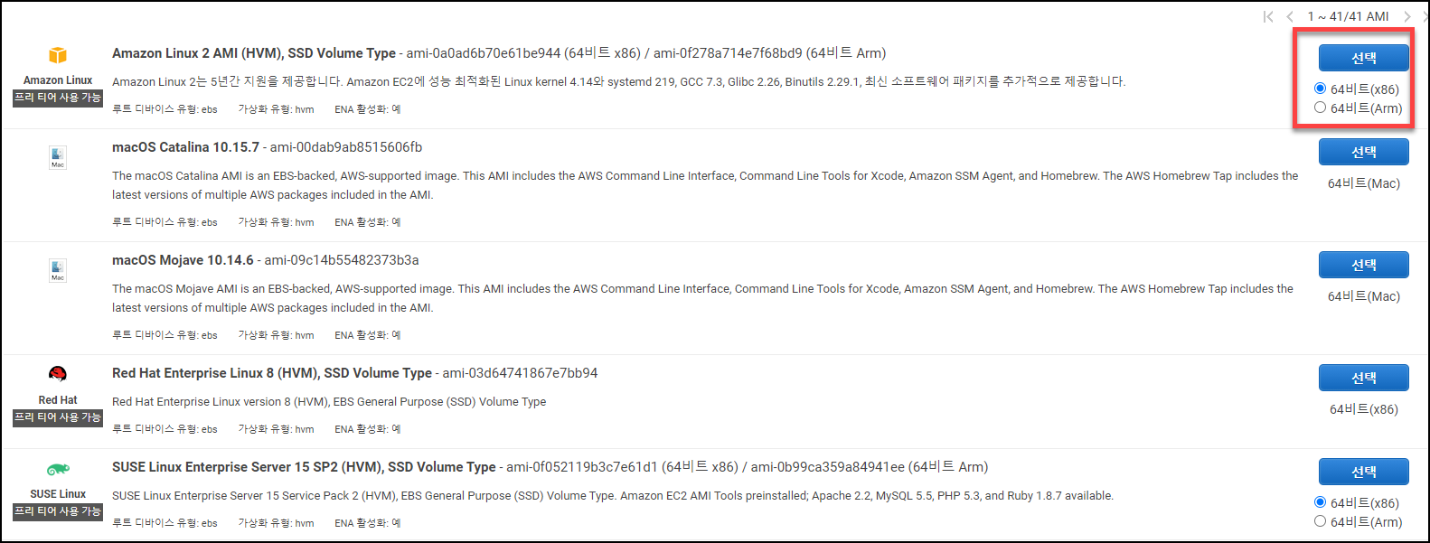Click the macOS Mojave Mac icon
This screenshot has width=1430, height=543.
(57, 269)
